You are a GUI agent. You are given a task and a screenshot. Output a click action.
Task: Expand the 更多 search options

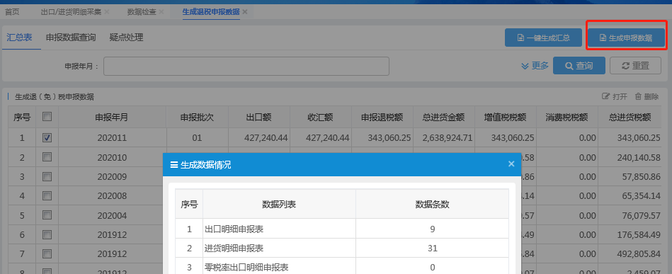click(535, 66)
